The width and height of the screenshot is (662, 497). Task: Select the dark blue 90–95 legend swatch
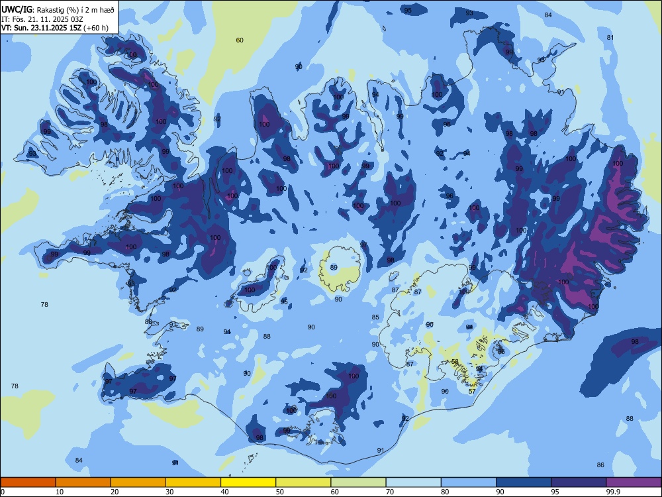(524, 482)
